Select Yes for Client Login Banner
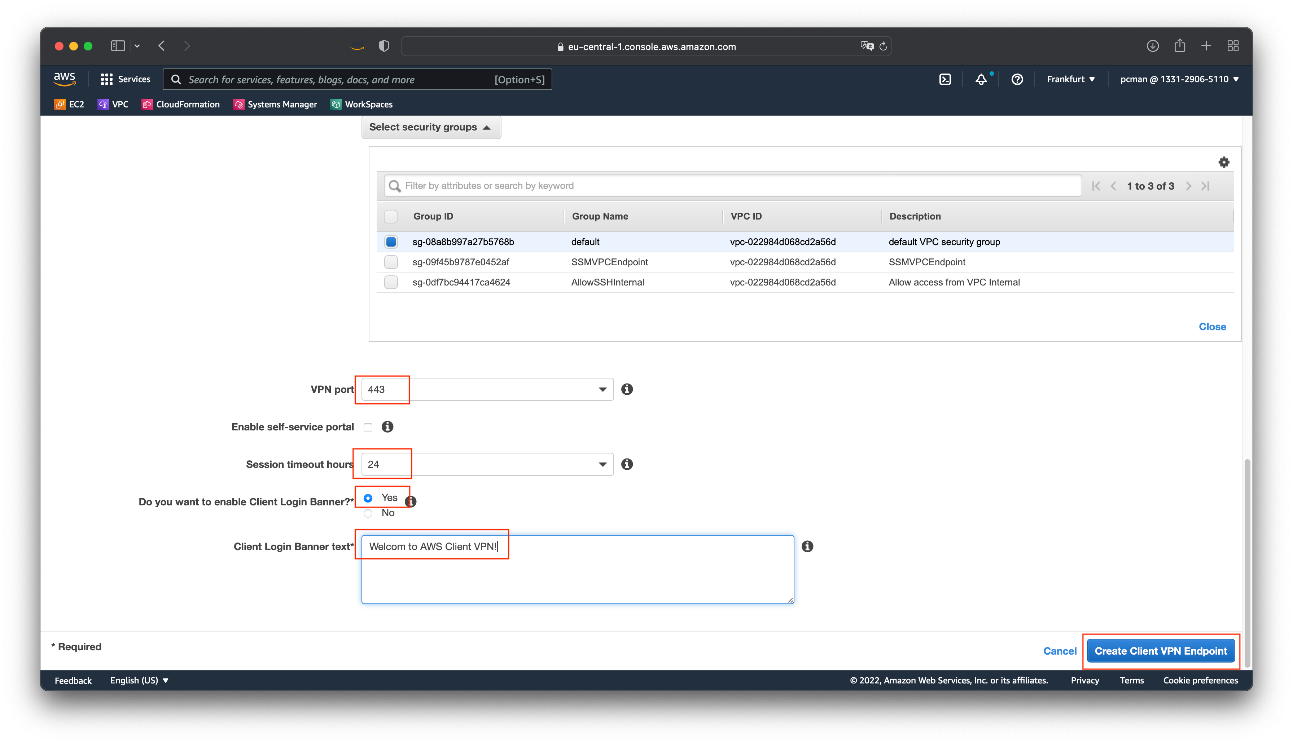Image resolution: width=1293 pixels, height=744 pixels. 368,498
